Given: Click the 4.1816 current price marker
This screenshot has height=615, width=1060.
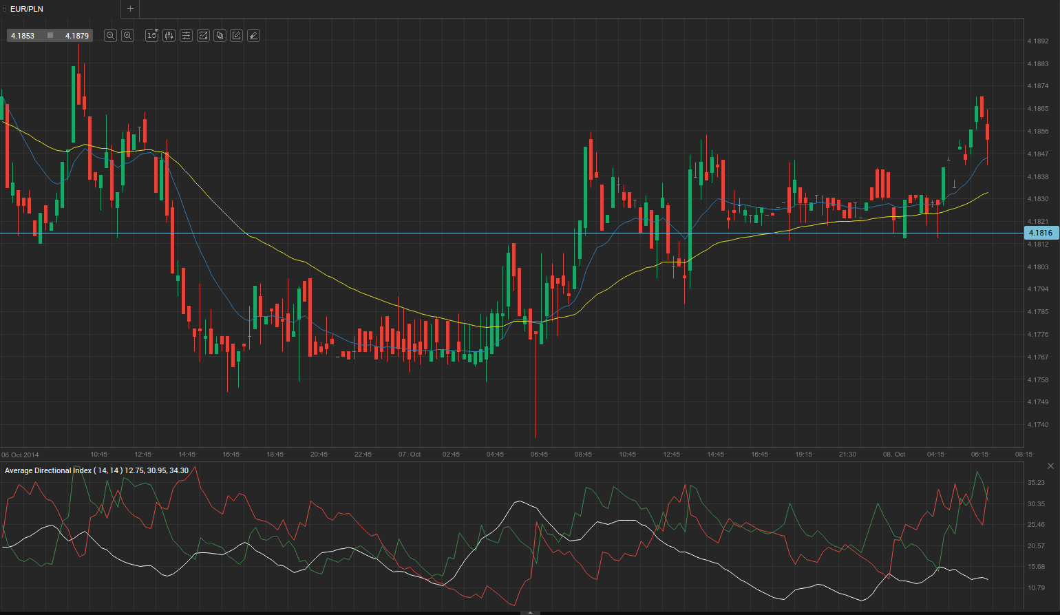Looking at the screenshot, I should click(1040, 233).
